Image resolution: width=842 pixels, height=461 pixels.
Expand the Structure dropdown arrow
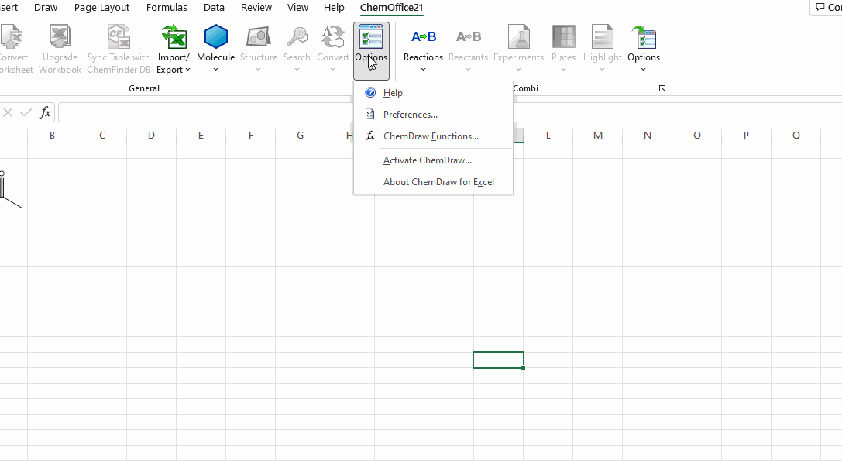tap(258, 70)
